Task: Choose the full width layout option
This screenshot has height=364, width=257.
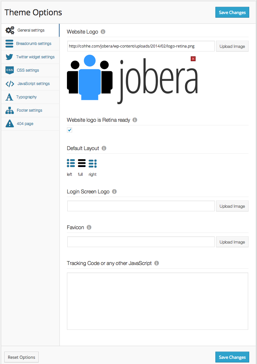Action: tap(82, 163)
